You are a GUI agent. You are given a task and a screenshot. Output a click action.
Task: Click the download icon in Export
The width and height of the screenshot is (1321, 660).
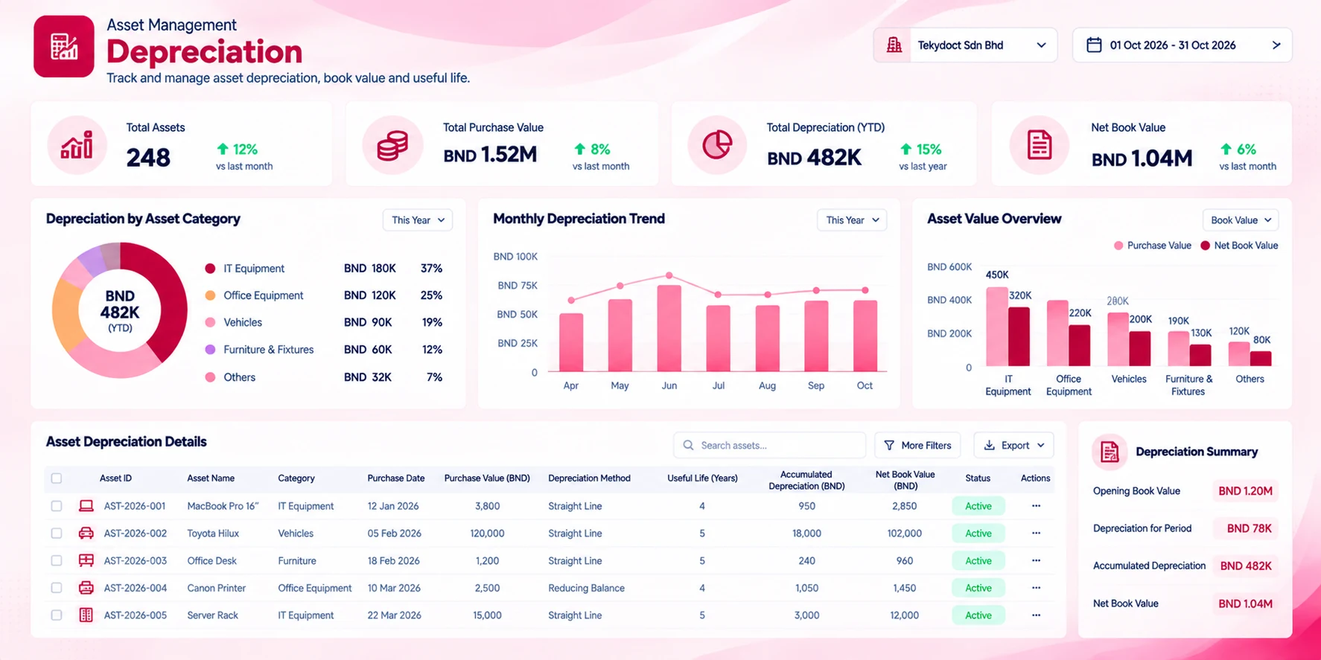(989, 445)
